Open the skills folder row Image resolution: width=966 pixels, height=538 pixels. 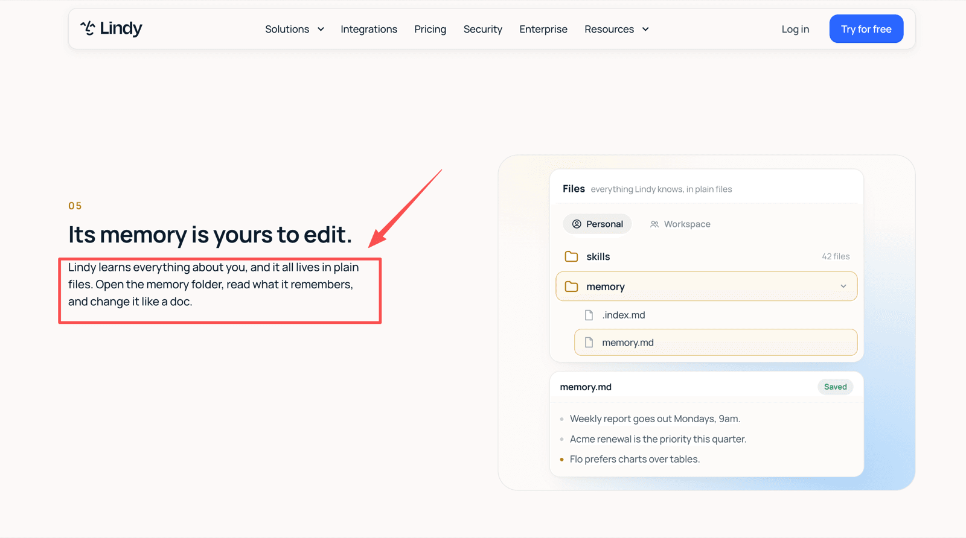click(x=706, y=256)
